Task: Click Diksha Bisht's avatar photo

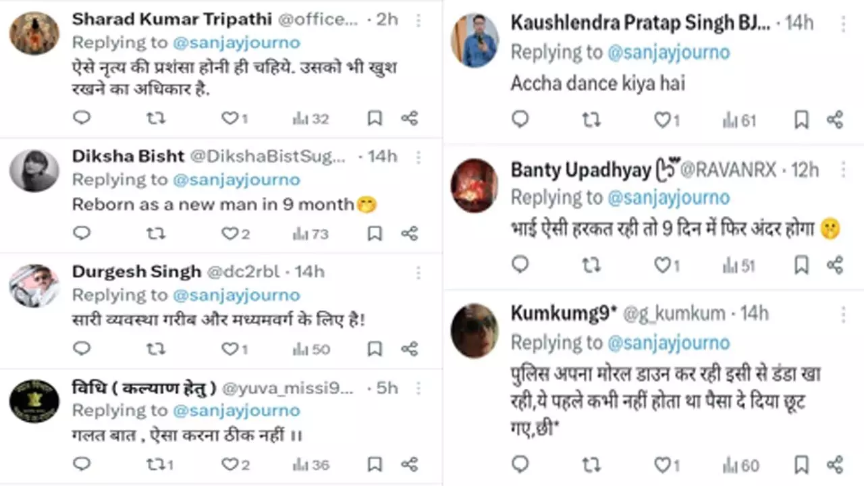Action: tap(34, 171)
